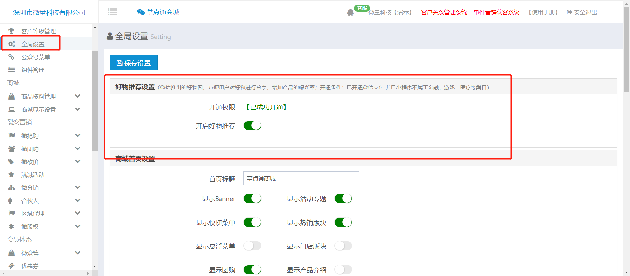Click the ticket icon beside 优惠券
Viewport: 630px width, 276px height.
coord(11,266)
